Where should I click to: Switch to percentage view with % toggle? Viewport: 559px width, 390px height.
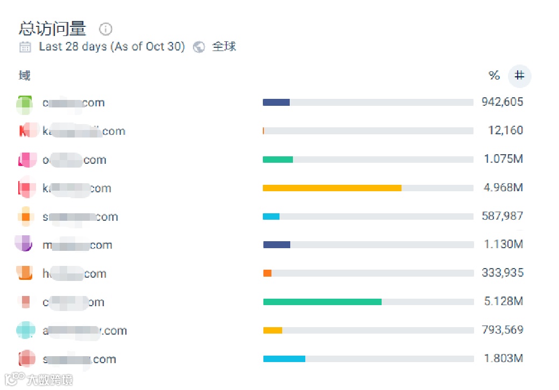click(494, 76)
